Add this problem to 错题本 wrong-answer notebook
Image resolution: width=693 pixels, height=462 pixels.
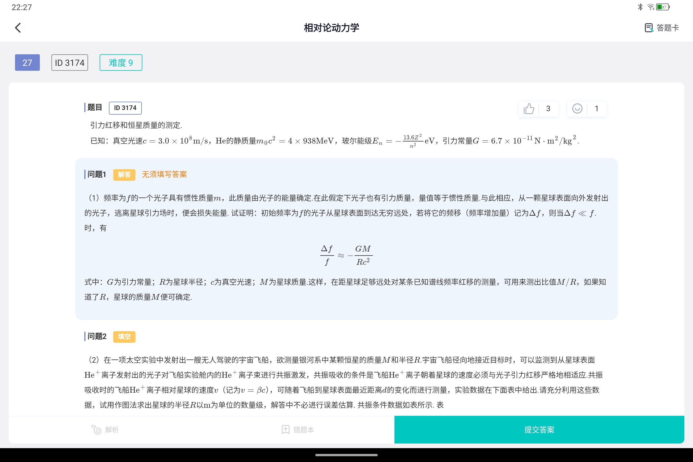click(x=298, y=430)
